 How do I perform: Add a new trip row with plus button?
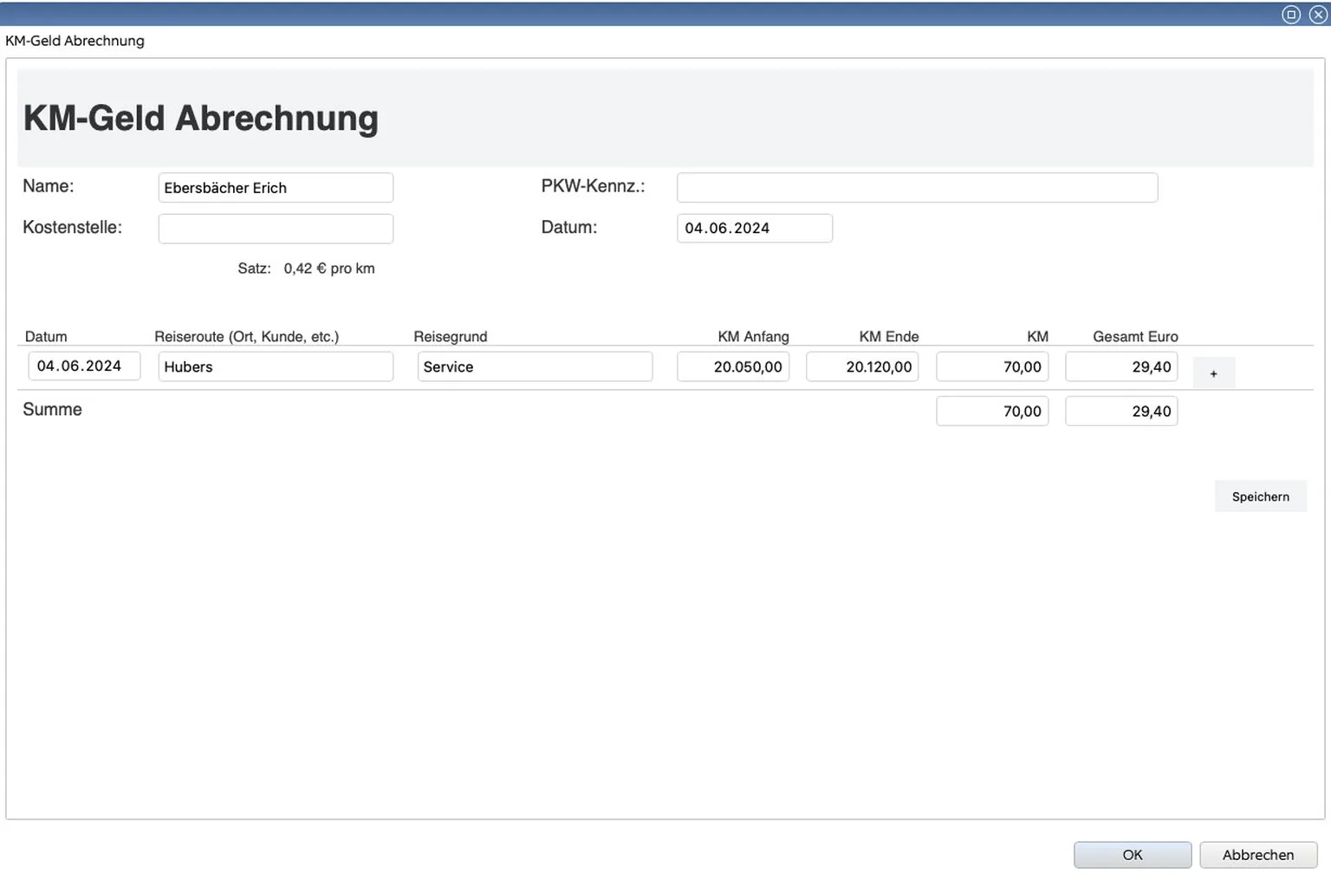click(1214, 373)
